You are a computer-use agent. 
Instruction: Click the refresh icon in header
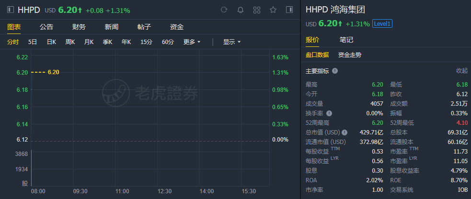pyautogui.click(x=224, y=10)
